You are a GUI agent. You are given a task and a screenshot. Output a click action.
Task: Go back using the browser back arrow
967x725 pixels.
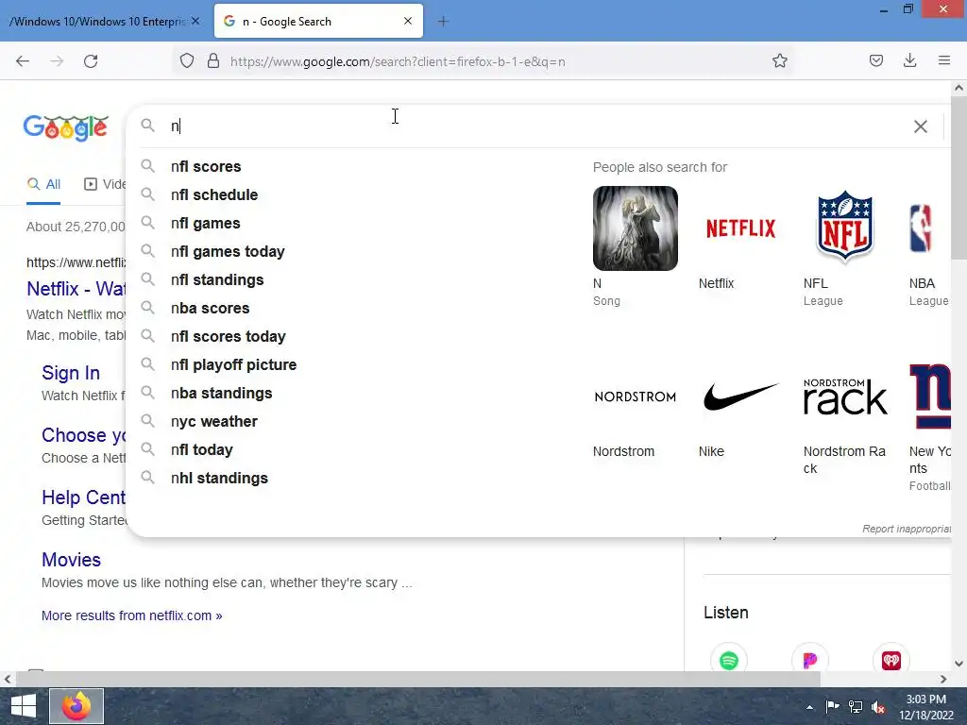click(23, 61)
